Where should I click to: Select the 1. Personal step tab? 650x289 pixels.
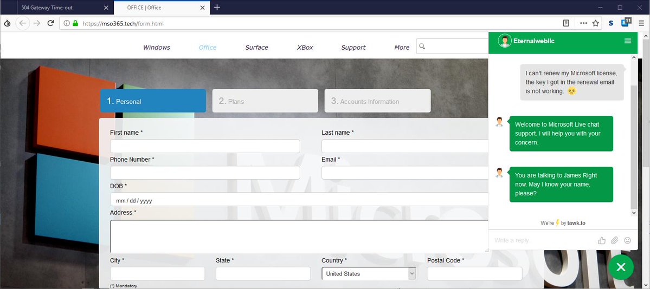[153, 101]
